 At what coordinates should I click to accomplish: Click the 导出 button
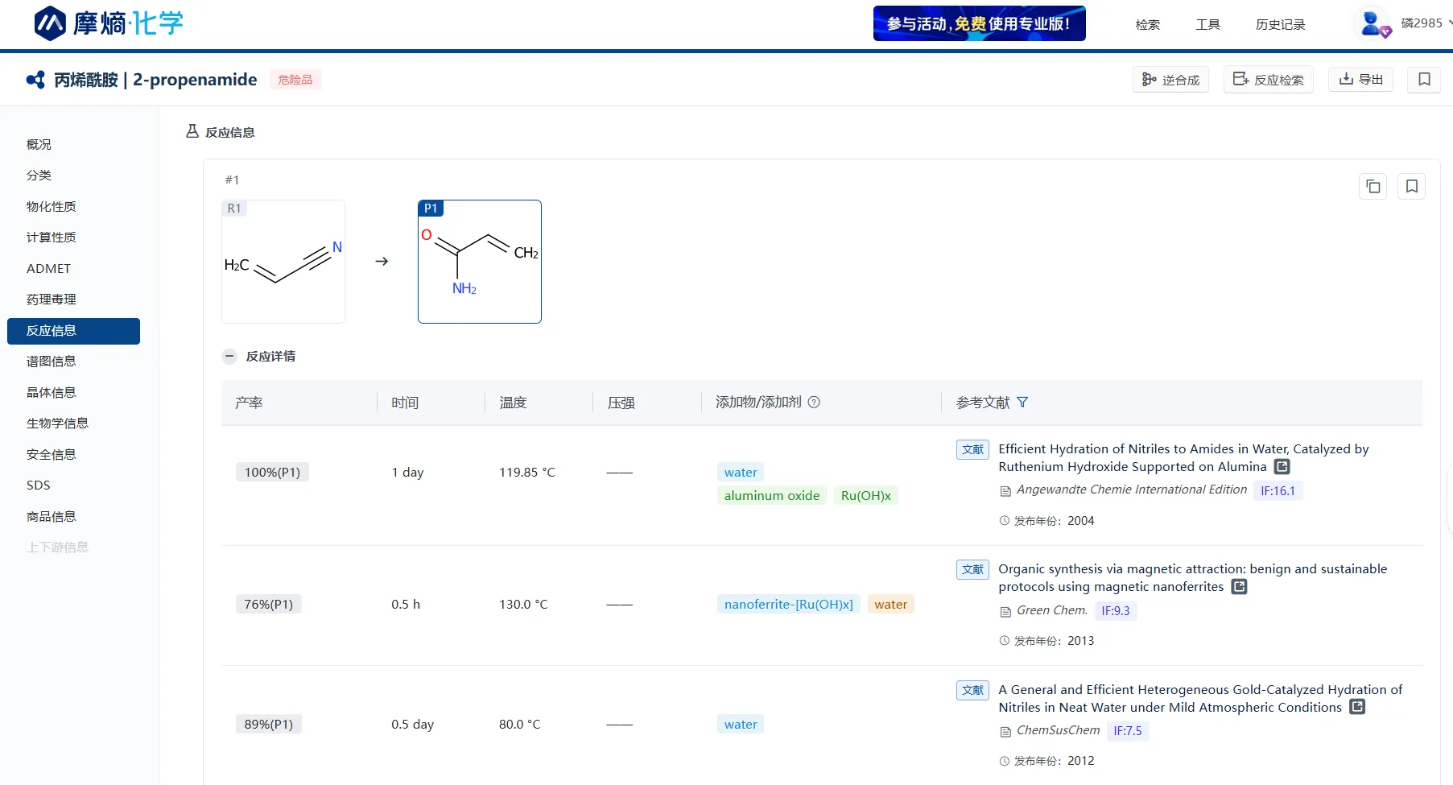click(1360, 79)
